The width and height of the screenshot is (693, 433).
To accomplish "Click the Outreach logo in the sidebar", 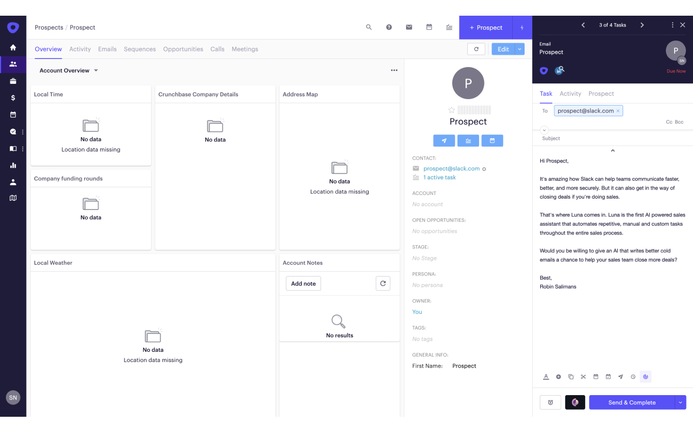I will [x=13, y=28].
